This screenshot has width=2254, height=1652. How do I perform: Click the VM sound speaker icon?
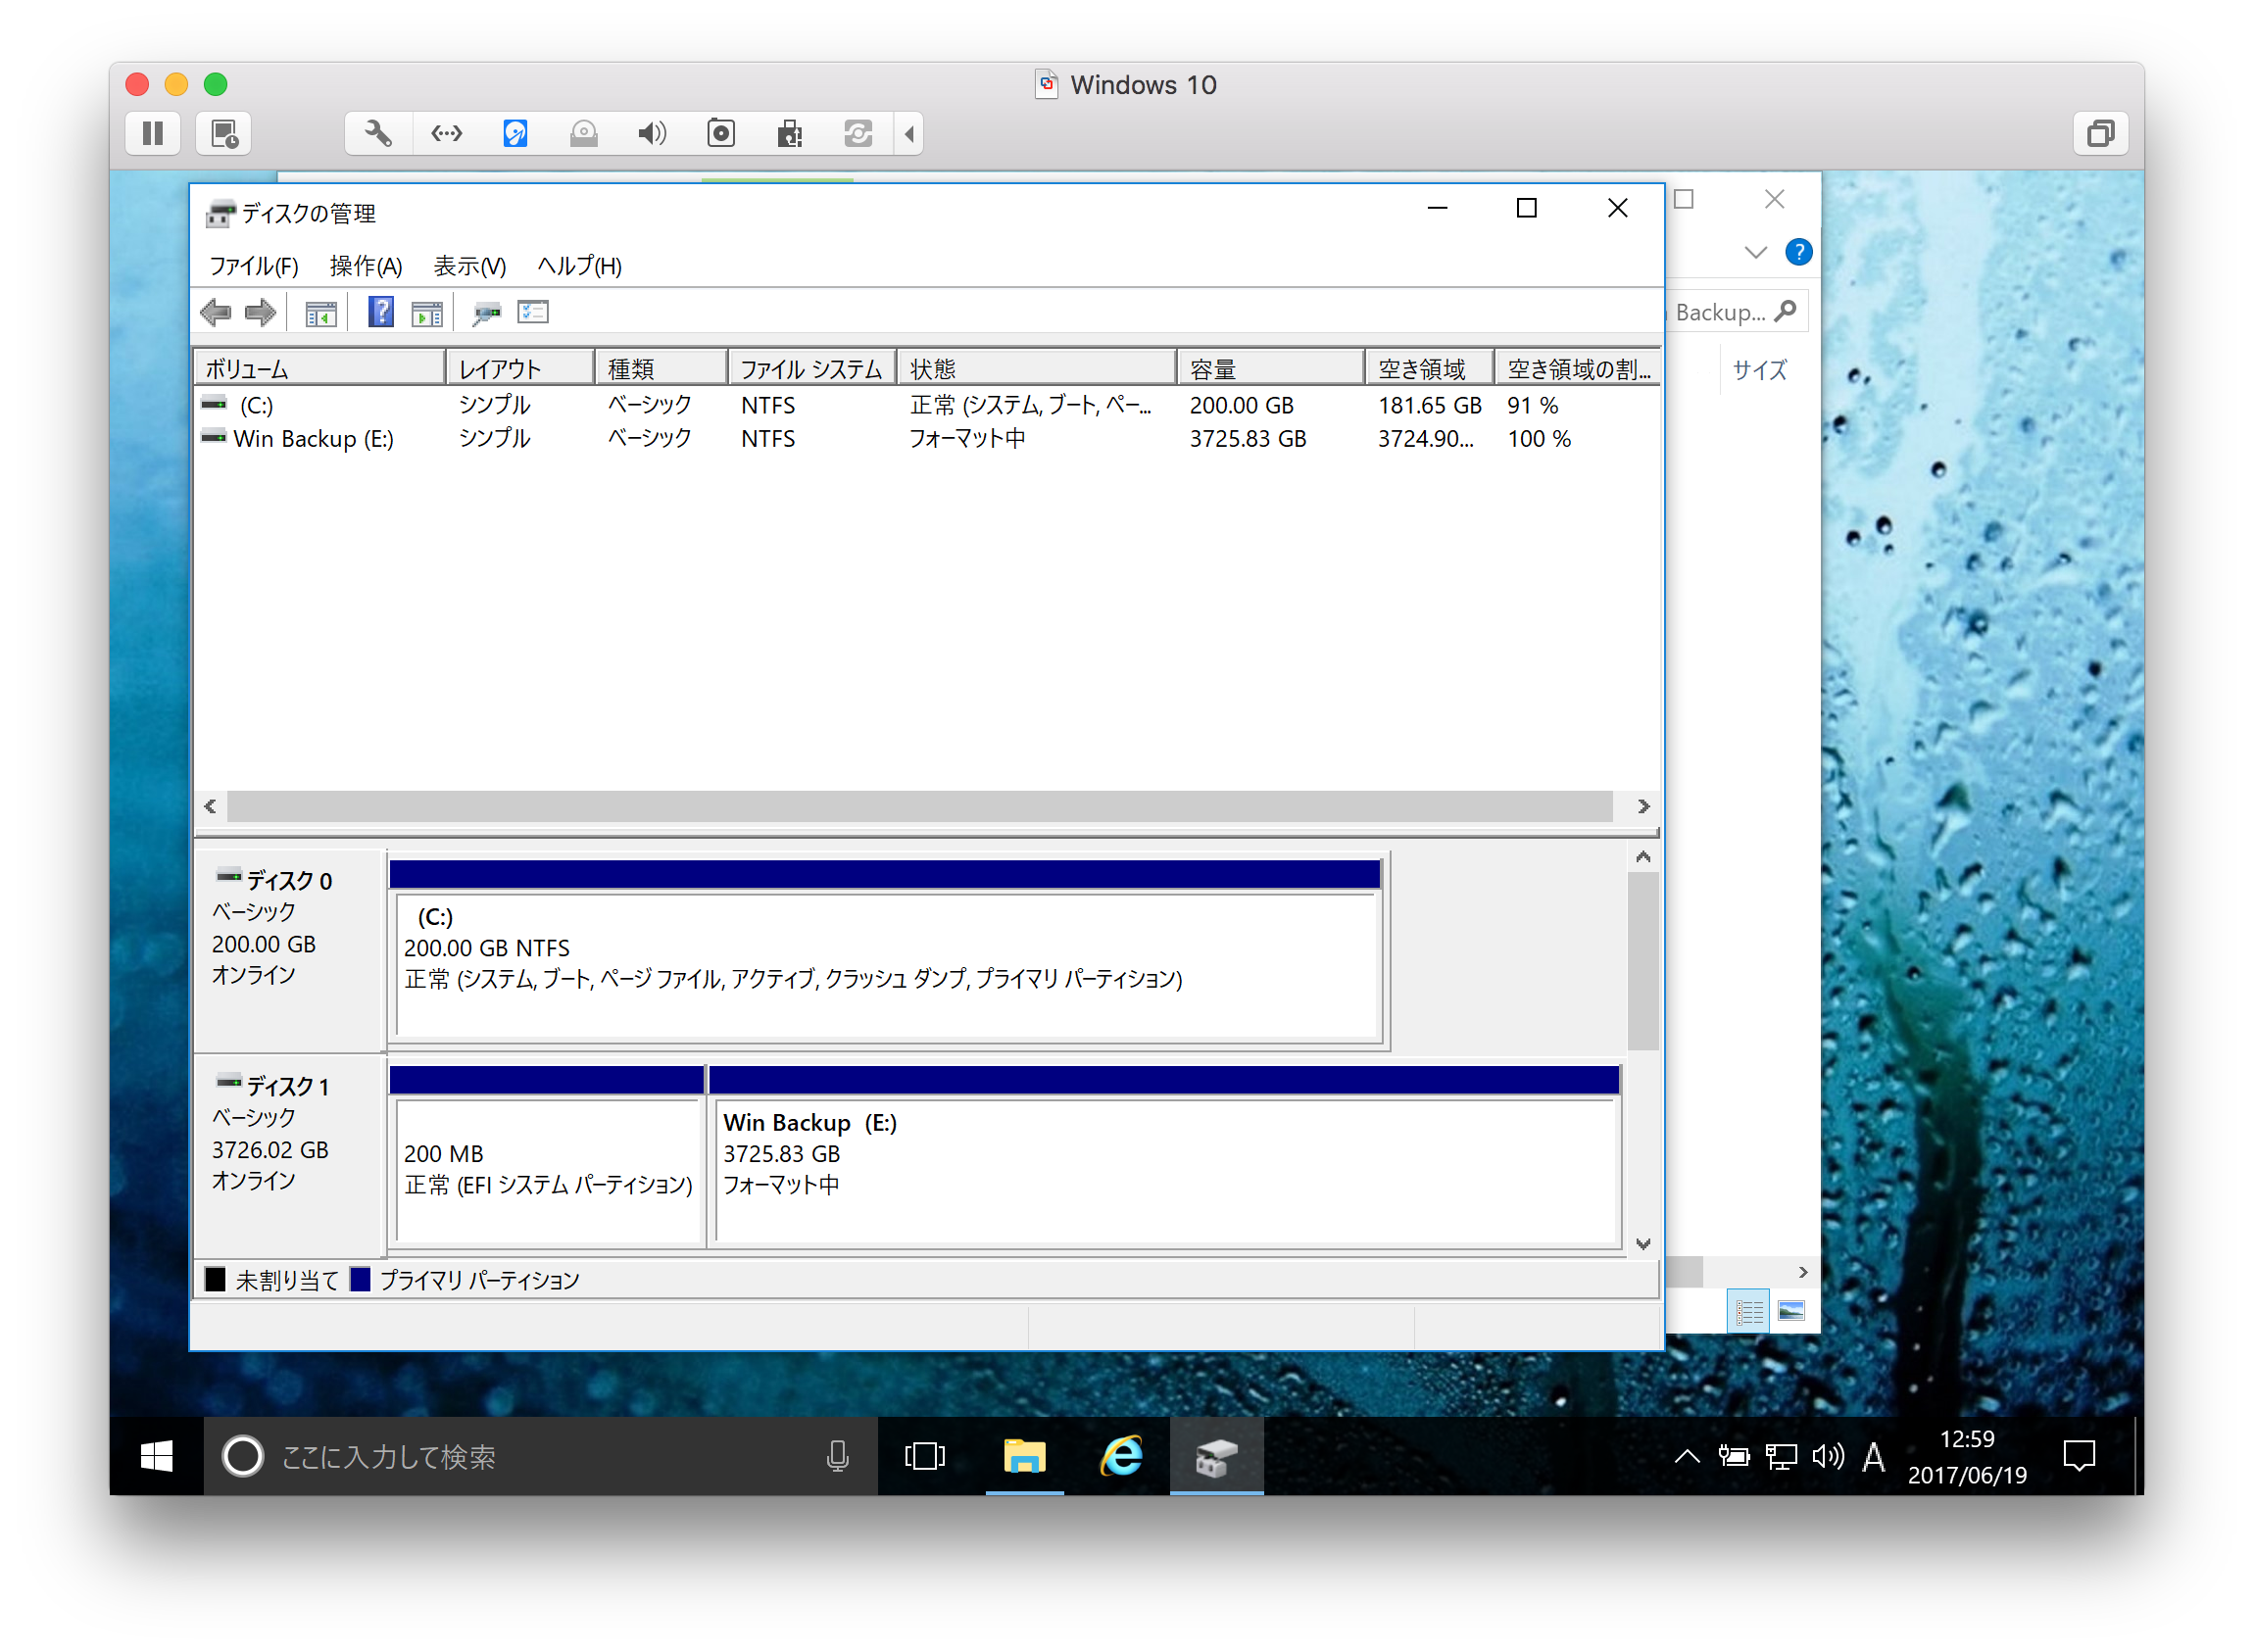(652, 134)
